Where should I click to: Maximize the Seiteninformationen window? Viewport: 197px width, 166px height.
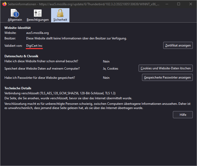click(179, 4)
